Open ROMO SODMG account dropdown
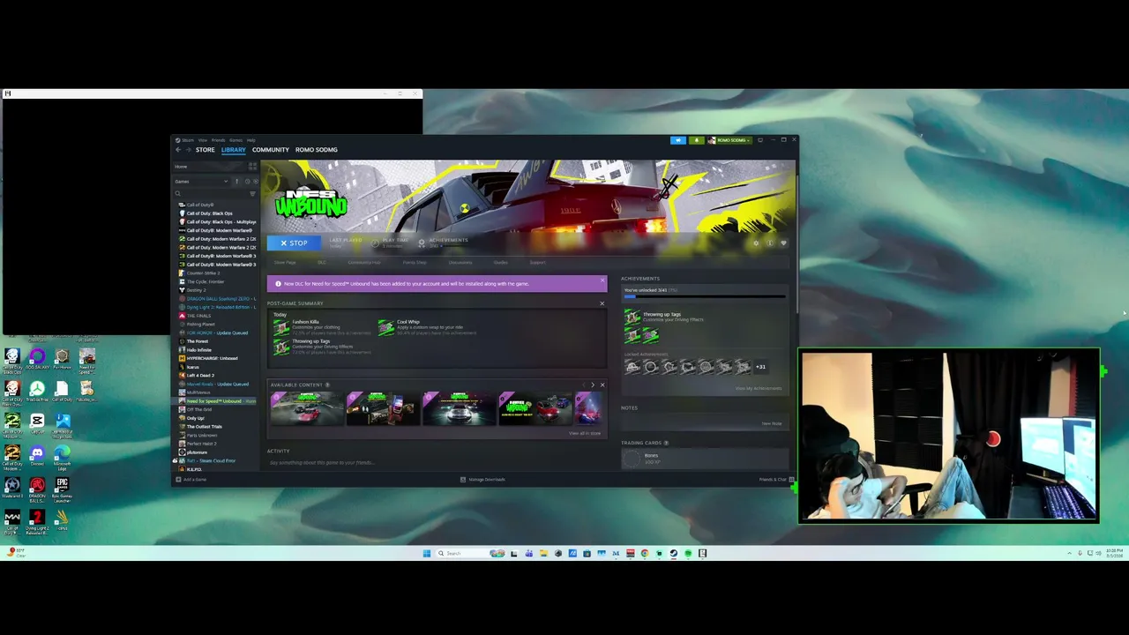Image resolution: width=1129 pixels, height=635 pixels. pos(729,140)
